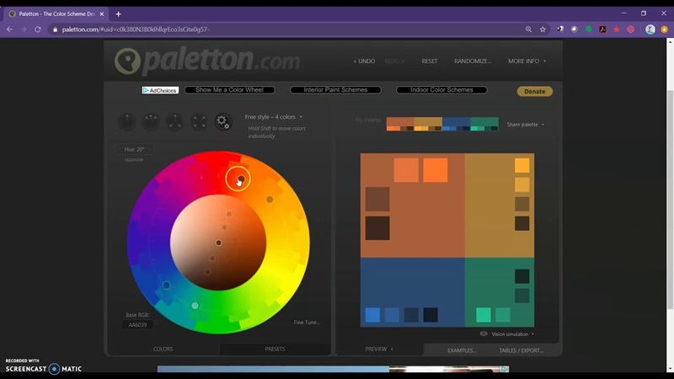Toggle Vision simulation eye icon
674x379 pixels.
tap(484, 334)
